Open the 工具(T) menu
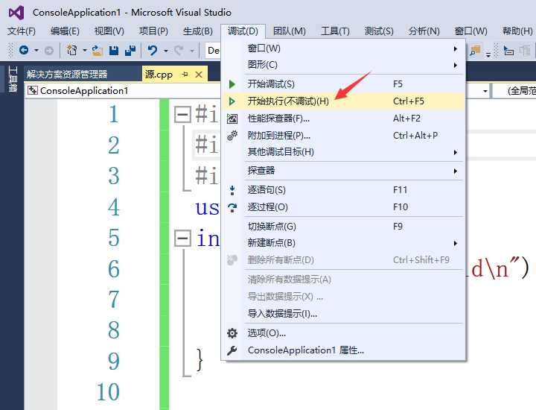The width and height of the screenshot is (536, 410). 335,31
